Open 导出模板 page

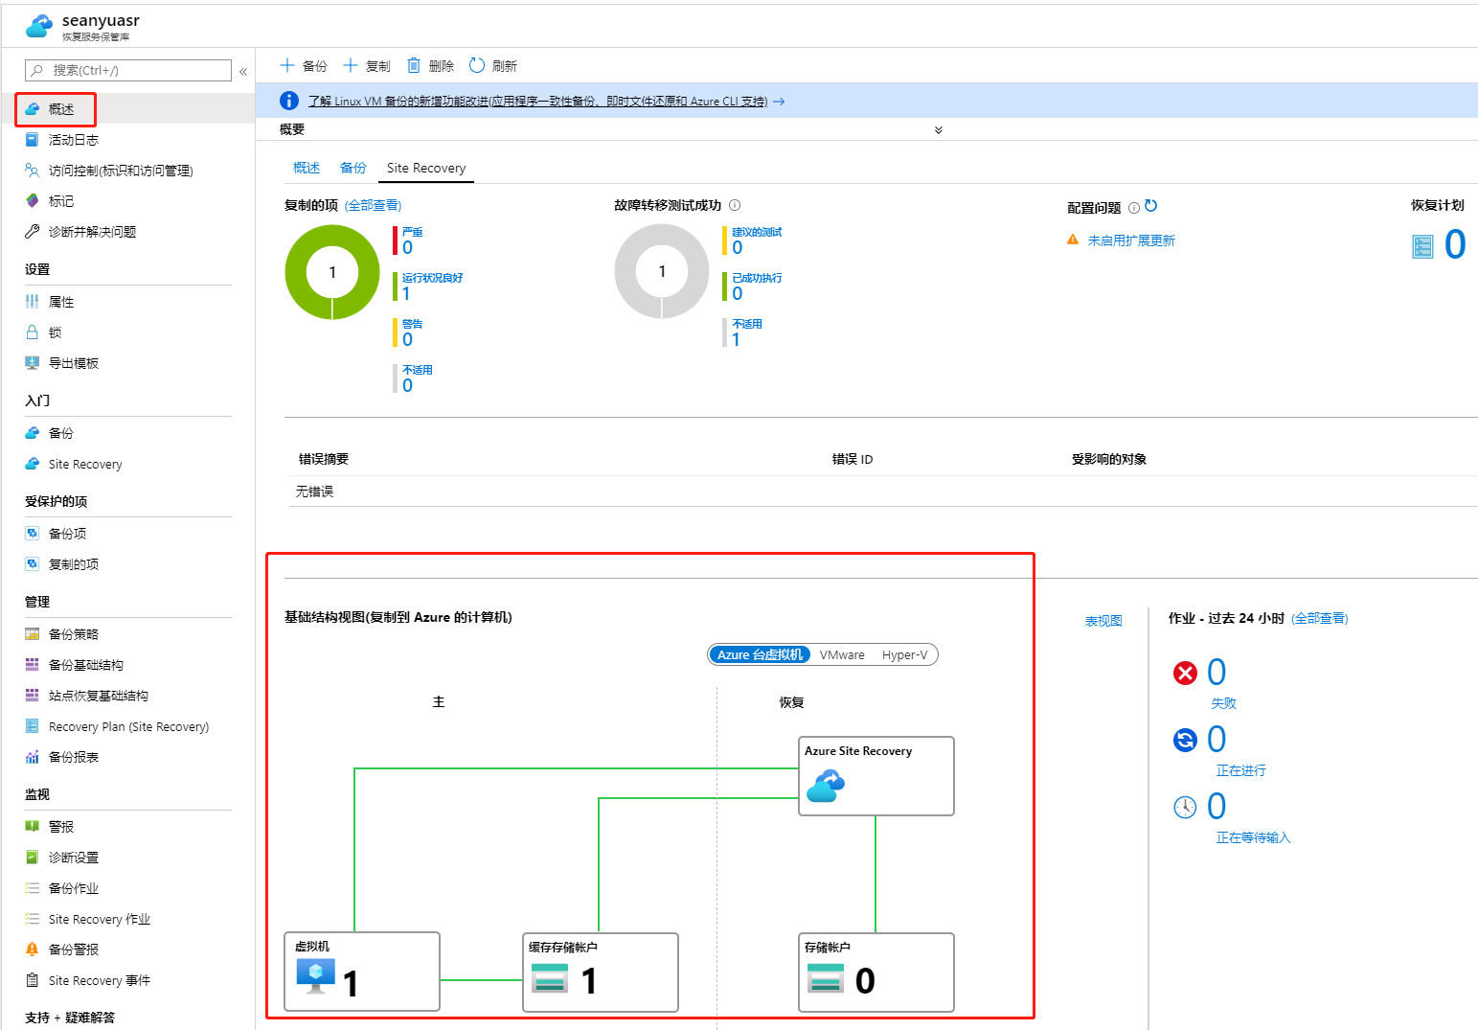coord(73,363)
